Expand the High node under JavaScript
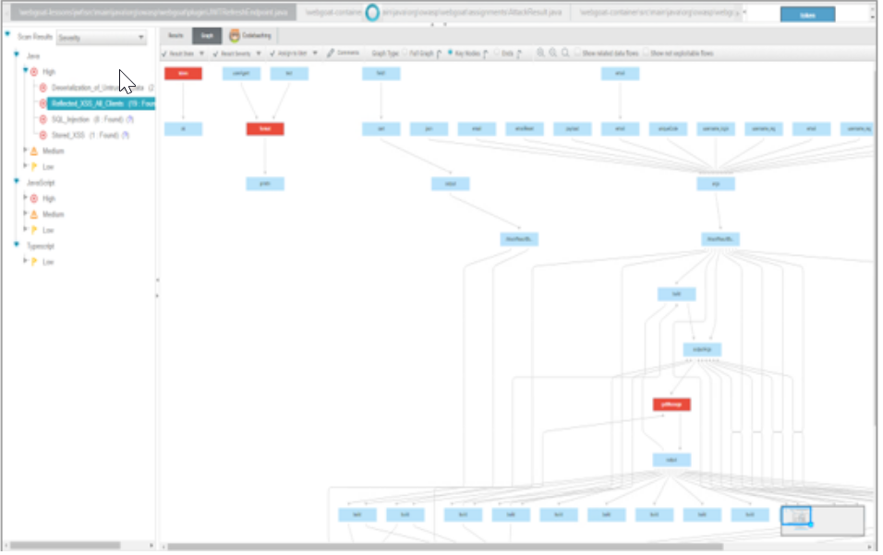The height and width of the screenshot is (555, 883). [x=26, y=199]
